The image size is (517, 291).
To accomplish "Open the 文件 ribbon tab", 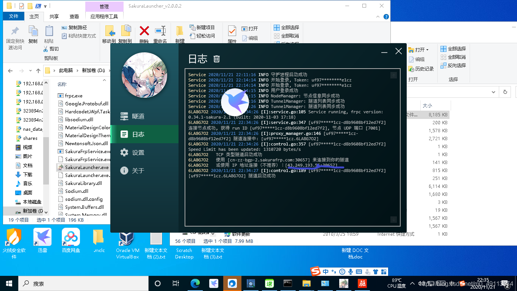I will point(14,16).
